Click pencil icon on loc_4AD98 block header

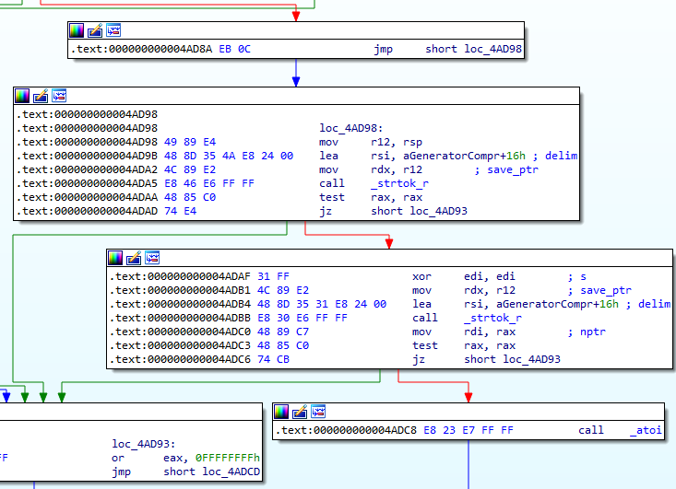pos(42,95)
